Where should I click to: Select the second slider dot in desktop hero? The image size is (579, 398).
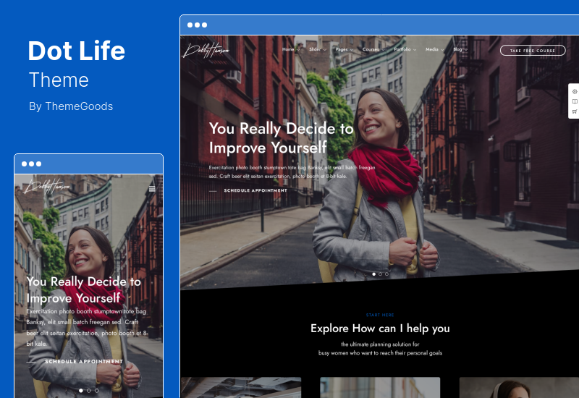point(380,274)
